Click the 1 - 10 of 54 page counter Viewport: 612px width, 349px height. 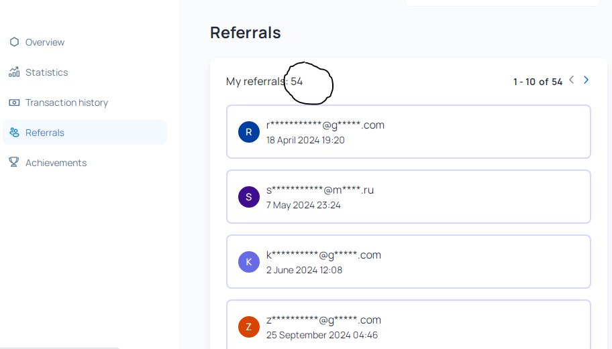click(538, 82)
